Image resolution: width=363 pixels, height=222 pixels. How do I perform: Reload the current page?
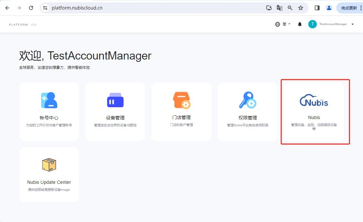pos(31,8)
